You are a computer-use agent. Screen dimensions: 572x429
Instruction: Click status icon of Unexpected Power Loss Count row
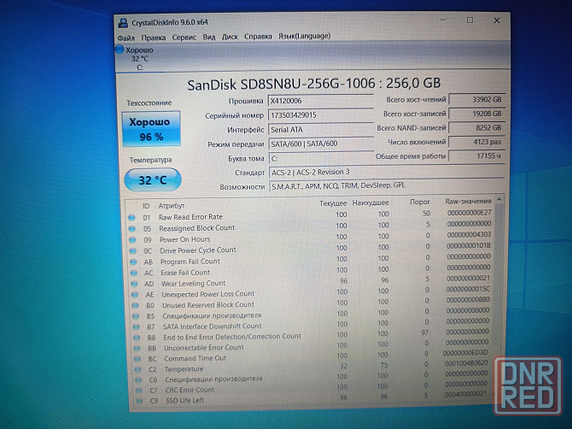pos(135,295)
